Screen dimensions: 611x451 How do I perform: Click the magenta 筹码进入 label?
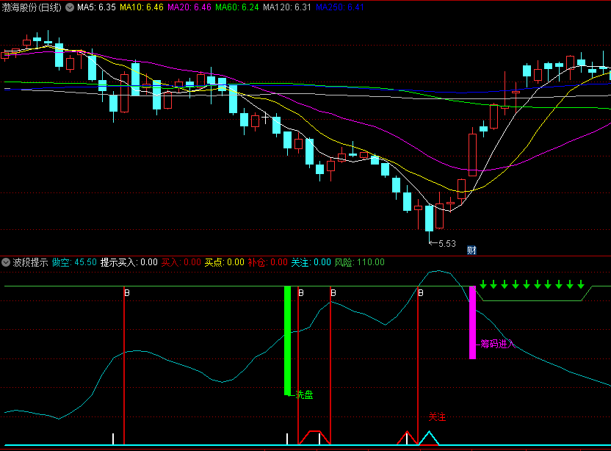[x=498, y=344]
